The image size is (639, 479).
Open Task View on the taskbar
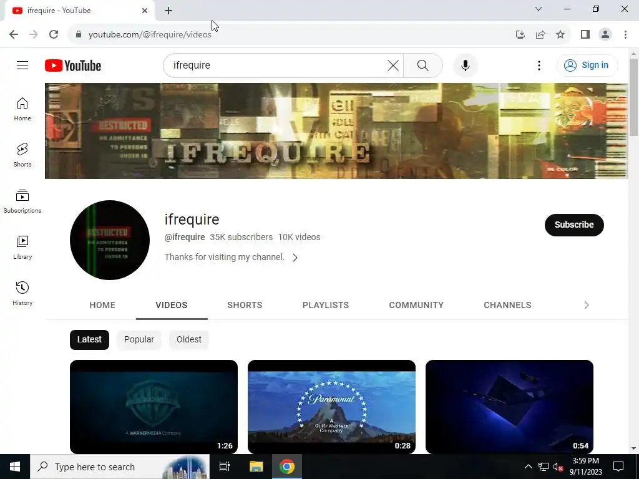coord(225,467)
